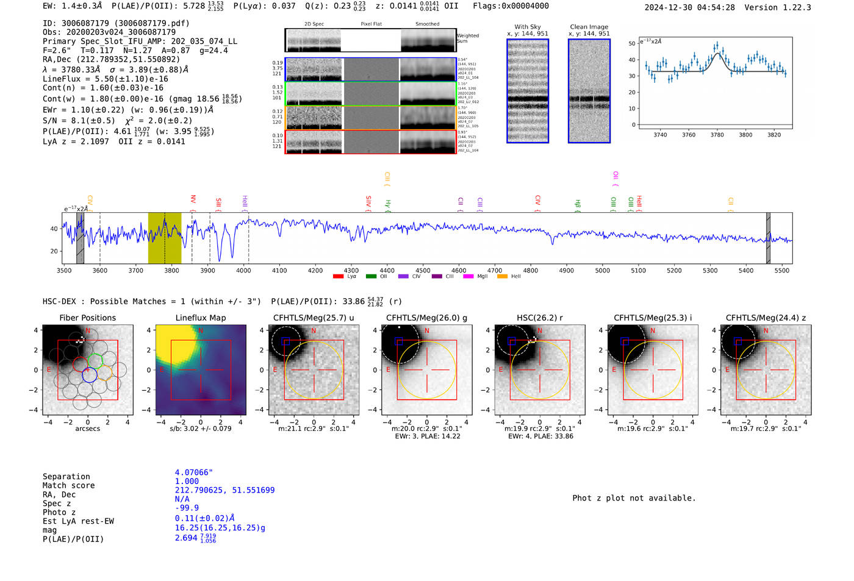Click the blue-bordered 2D spec fiber row
The height and width of the screenshot is (581, 854).
coord(371,70)
